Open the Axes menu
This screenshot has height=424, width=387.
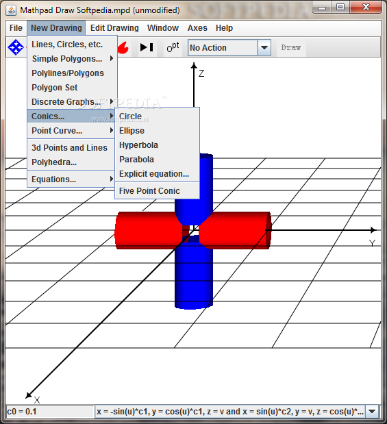197,28
